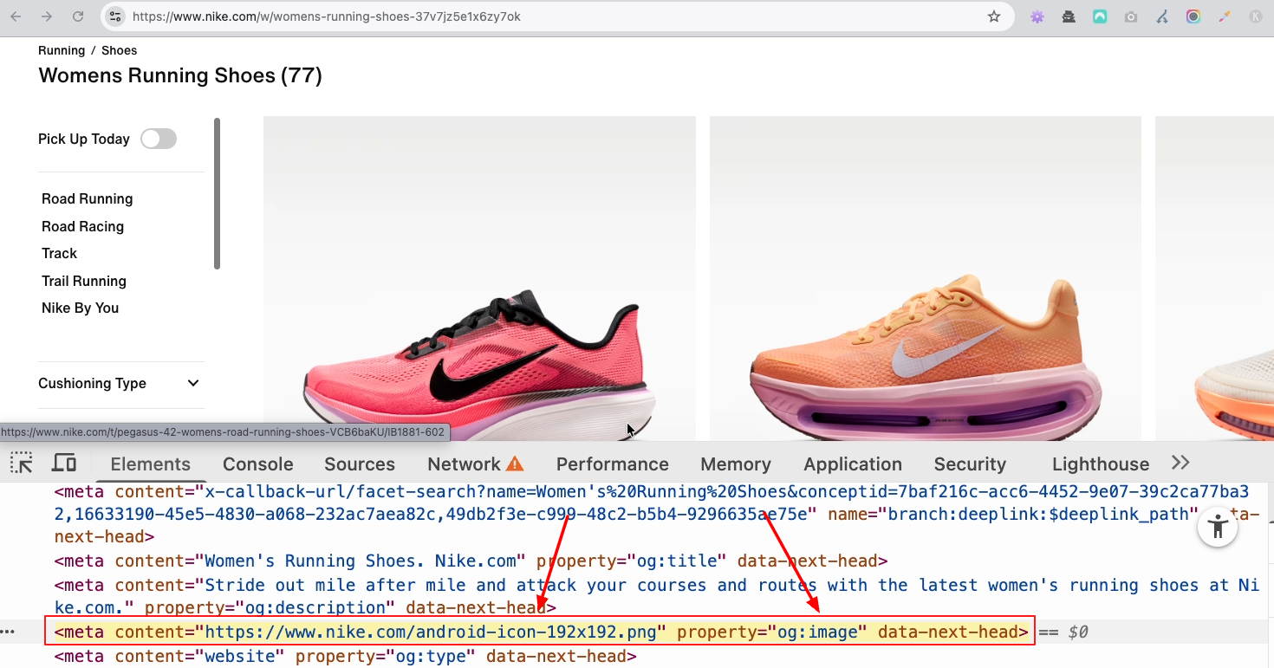Image resolution: width=1274 pixels, height=668 pixels.
Task: Open the NordVPN extension
Action: [1100, 16]
